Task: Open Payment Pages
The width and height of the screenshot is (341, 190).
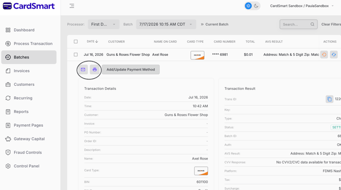Action: pos(29,125)
